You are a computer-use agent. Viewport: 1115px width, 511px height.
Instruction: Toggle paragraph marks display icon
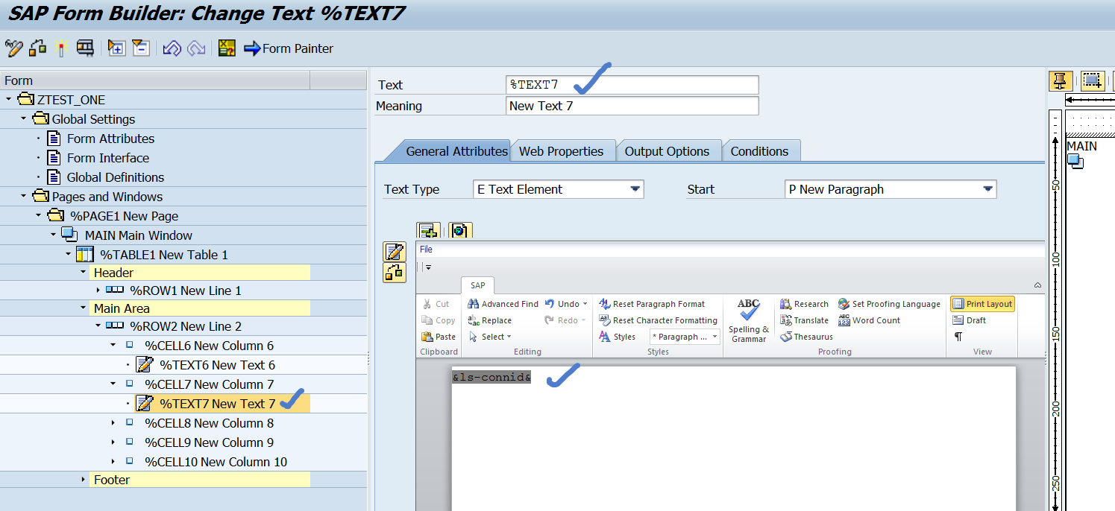[958, 337]
